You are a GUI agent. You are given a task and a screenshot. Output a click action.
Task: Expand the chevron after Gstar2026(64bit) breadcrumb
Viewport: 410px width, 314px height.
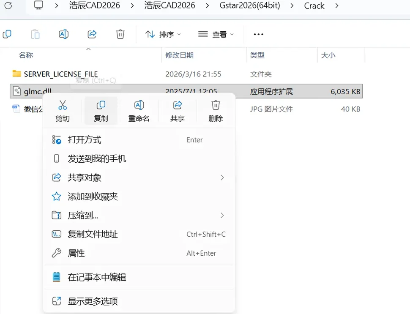pyautogui.click(x=292, y=5)
